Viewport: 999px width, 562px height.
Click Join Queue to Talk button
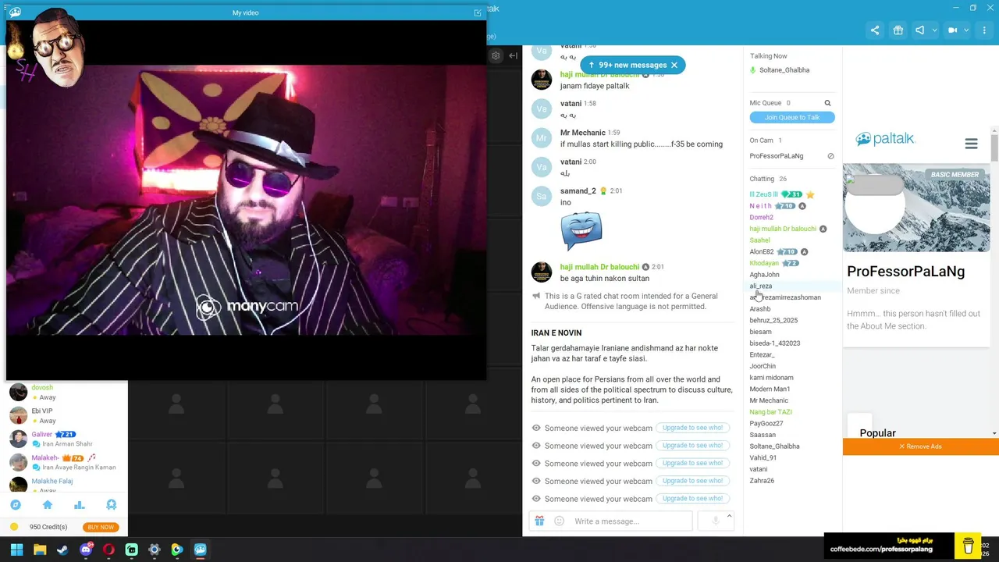click(x=792, y=117)
